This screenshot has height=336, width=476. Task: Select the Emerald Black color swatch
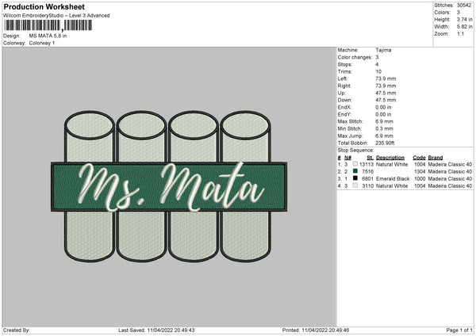[355, 178]
